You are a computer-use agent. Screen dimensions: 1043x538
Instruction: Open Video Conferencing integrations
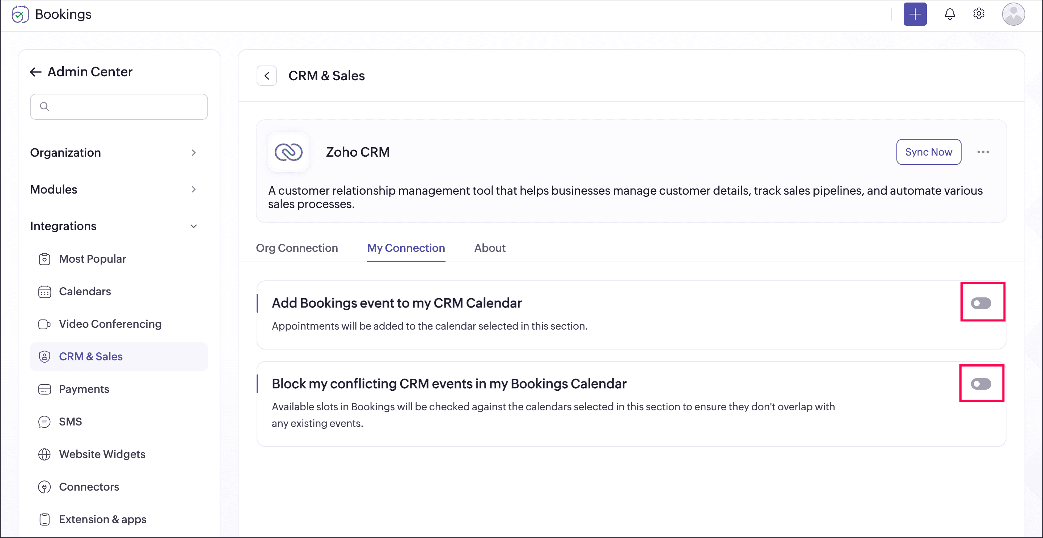110,324
